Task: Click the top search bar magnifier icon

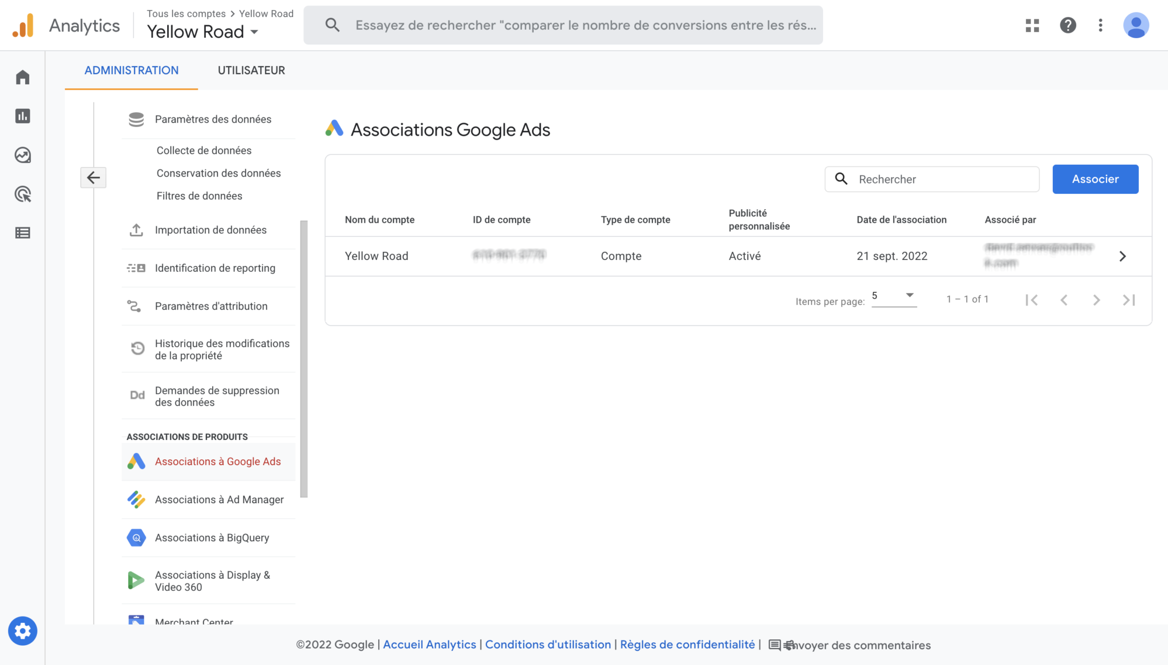Action: [332, 25]
